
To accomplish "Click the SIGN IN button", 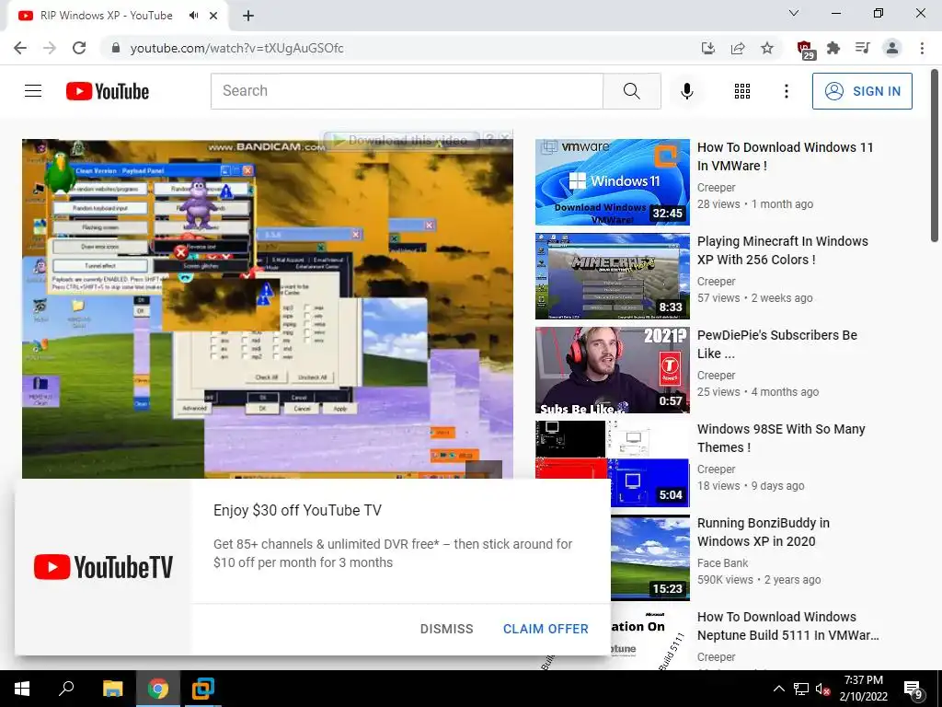I will click(x=862, y=91).
